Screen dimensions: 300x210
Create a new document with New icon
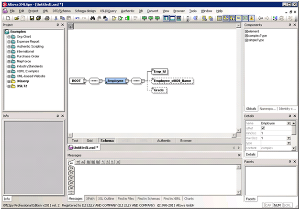8,18
